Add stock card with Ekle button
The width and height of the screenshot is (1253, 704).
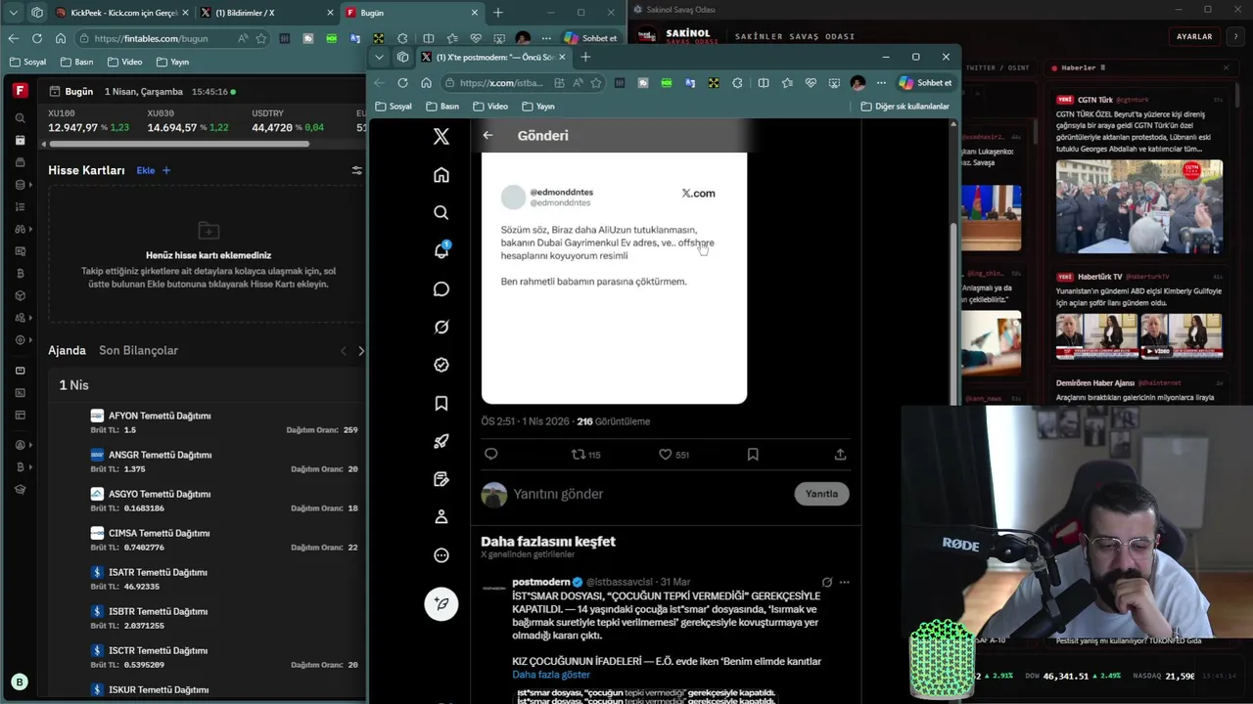point(154,170)
